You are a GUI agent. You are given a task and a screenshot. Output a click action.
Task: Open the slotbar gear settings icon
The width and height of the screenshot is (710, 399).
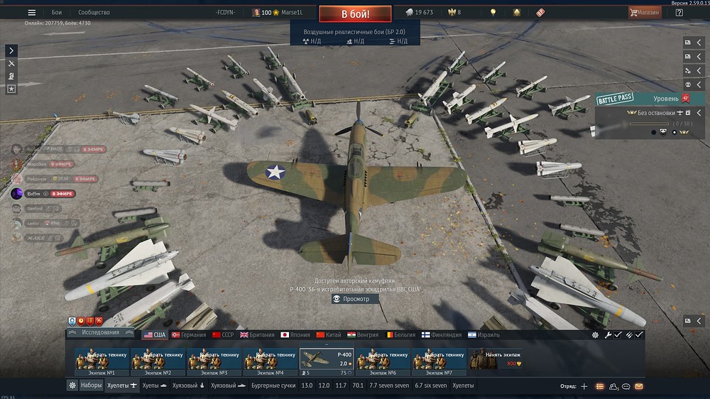pyautogui.click(x=596, y=335)
